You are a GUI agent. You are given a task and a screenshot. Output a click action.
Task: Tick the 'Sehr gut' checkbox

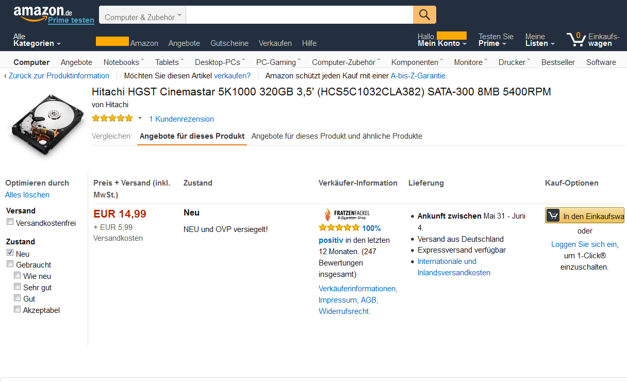[18, 287]
